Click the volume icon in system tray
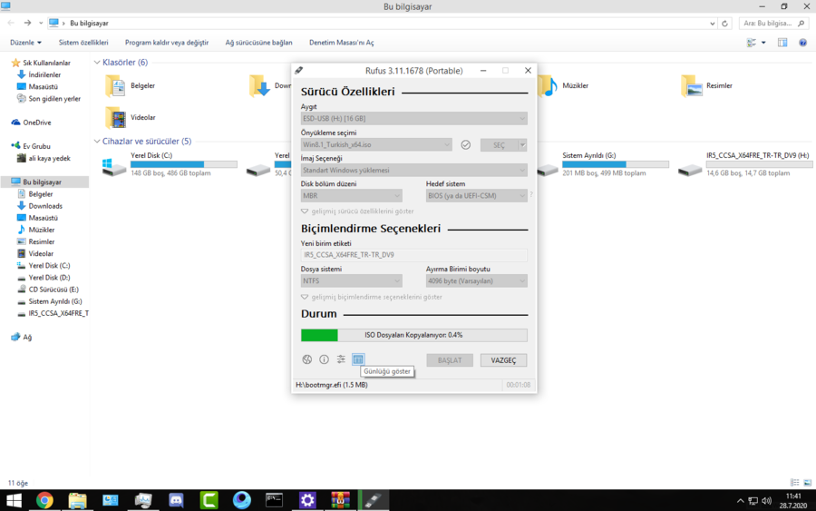816x511 pixels. 766,501
